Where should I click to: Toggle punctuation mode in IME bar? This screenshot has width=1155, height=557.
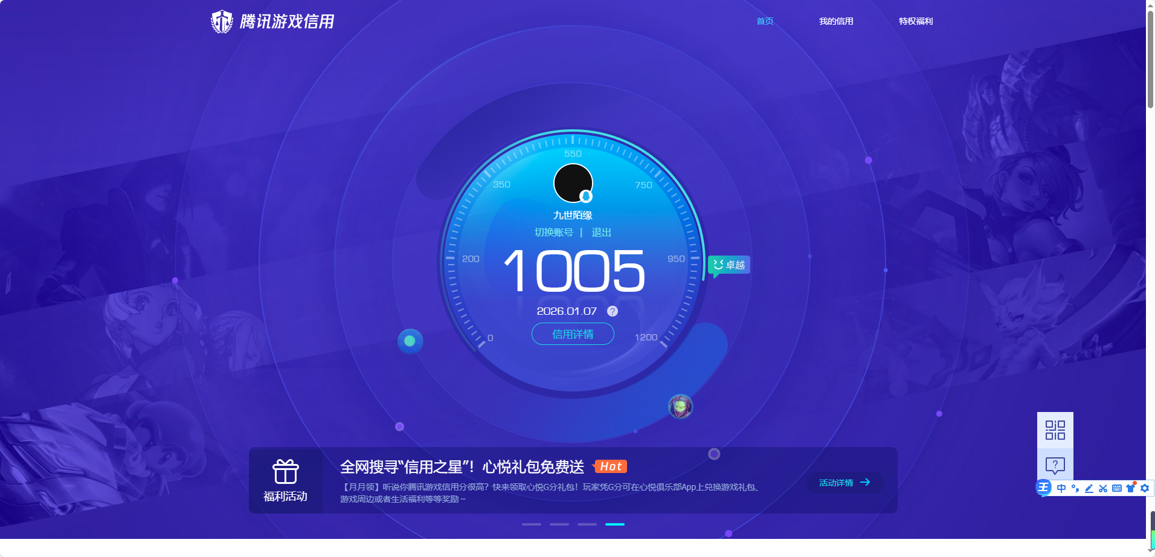(1075, 488)
